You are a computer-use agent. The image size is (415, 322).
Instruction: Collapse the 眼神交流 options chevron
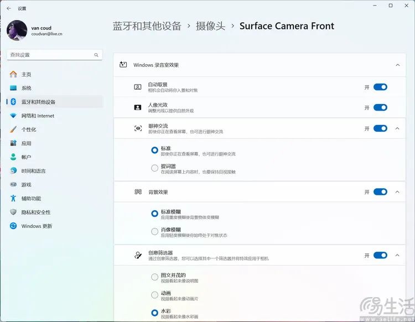(397, 128)
